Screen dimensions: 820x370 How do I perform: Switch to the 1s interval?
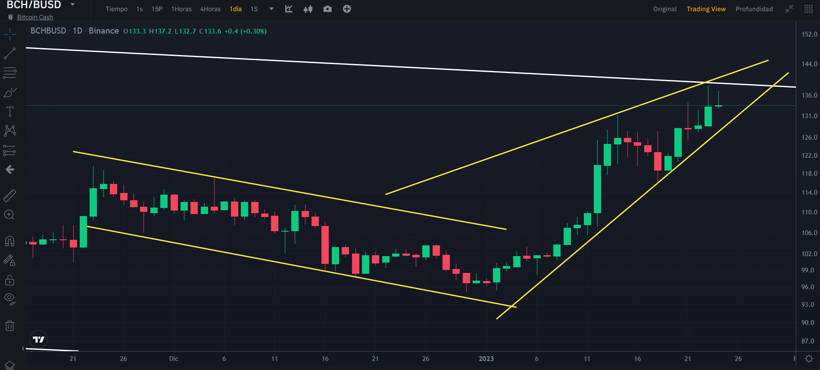tap(140, 9)
